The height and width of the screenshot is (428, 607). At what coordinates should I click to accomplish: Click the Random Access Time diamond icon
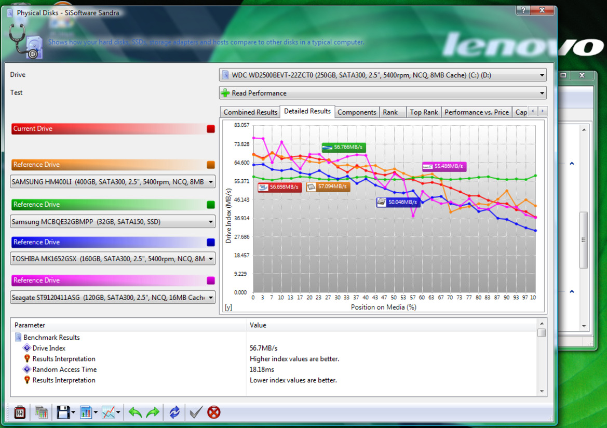[x=26, y=369]
